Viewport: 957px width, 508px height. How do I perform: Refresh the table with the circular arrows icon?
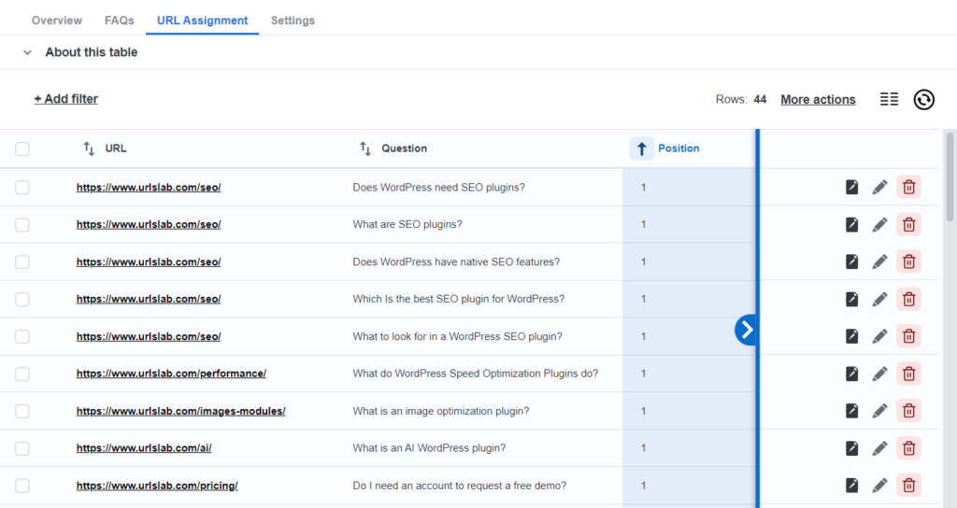(x=924, y=99)
